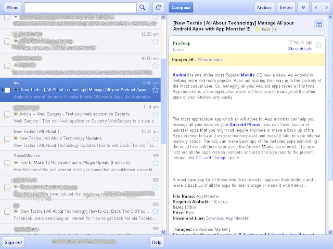
Task: Click Show details link
Action: [x=300, y=49]
